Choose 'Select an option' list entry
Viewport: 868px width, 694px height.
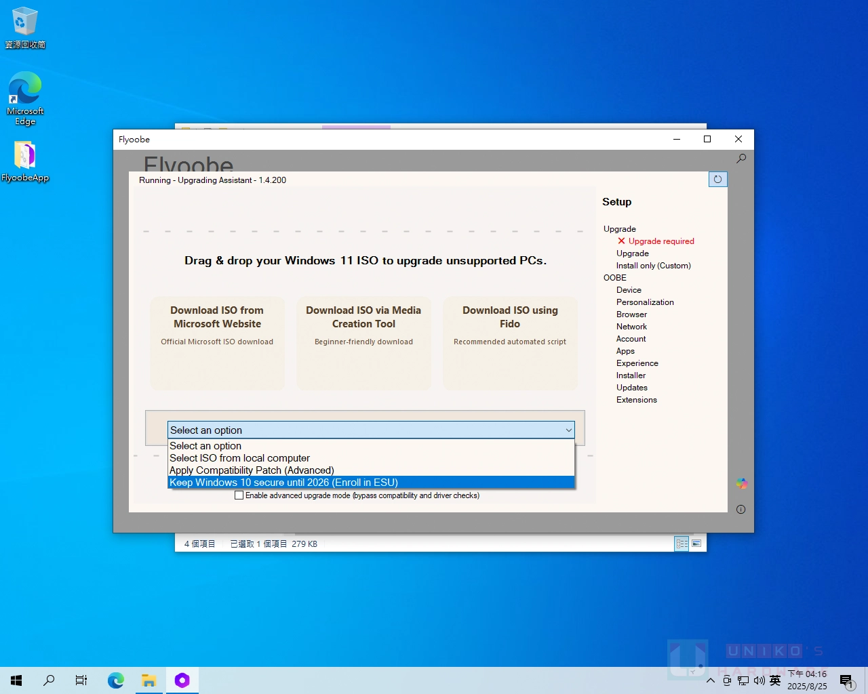coord(371,446)
